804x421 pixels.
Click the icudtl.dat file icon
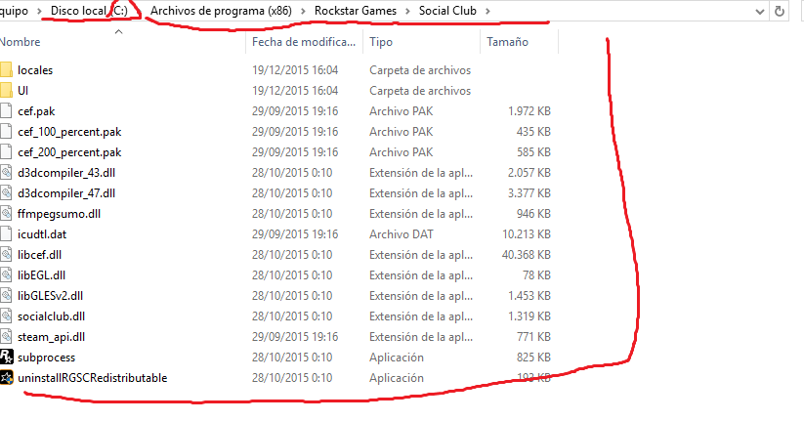tap(6, 233)
